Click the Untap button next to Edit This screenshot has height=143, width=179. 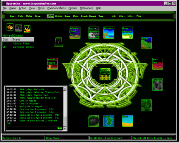[29, 16]
